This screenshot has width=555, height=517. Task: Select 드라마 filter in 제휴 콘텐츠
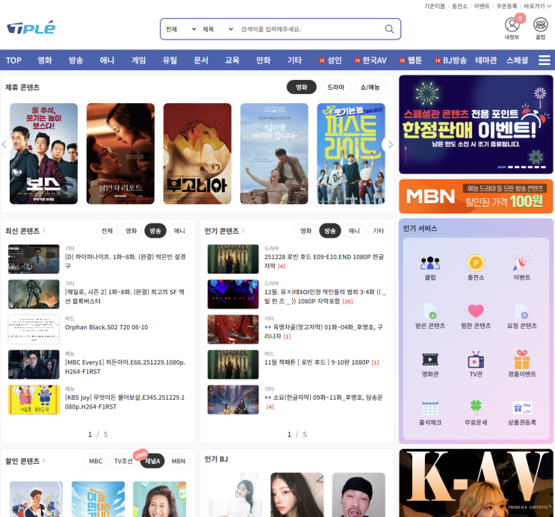click(335, 87)
